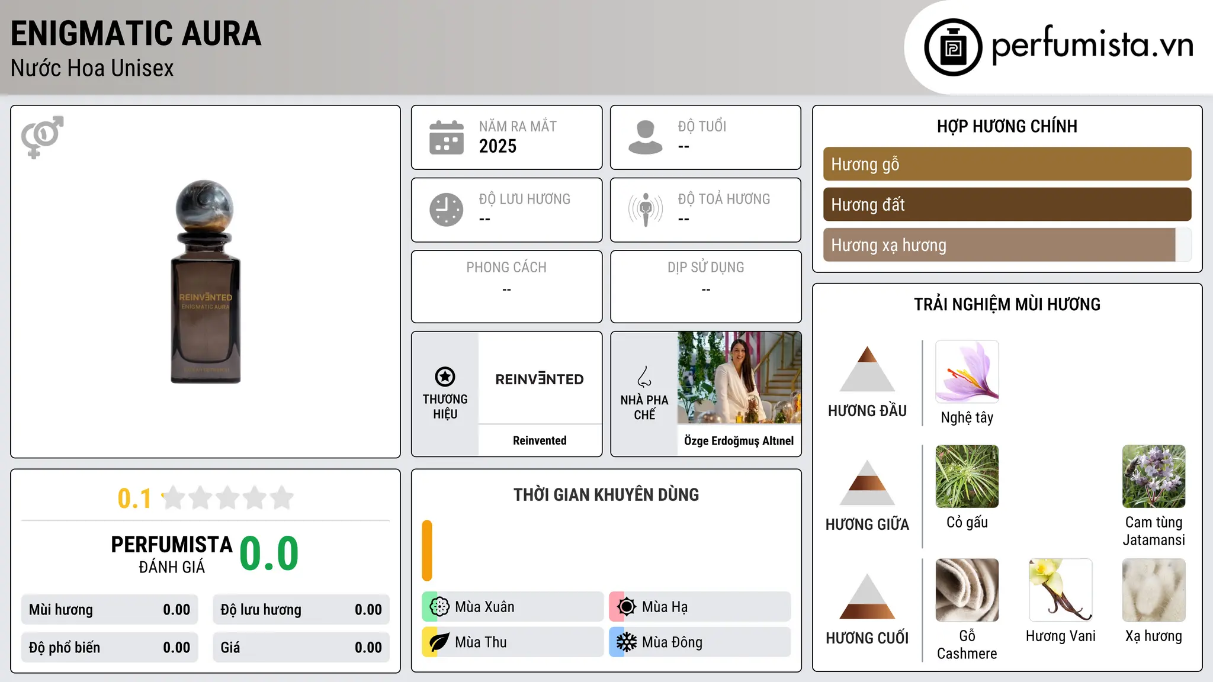
Task: Click the star rating row
Action: 227,498
